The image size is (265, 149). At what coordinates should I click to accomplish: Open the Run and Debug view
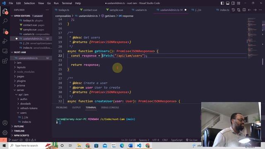[x=5, y=41]
